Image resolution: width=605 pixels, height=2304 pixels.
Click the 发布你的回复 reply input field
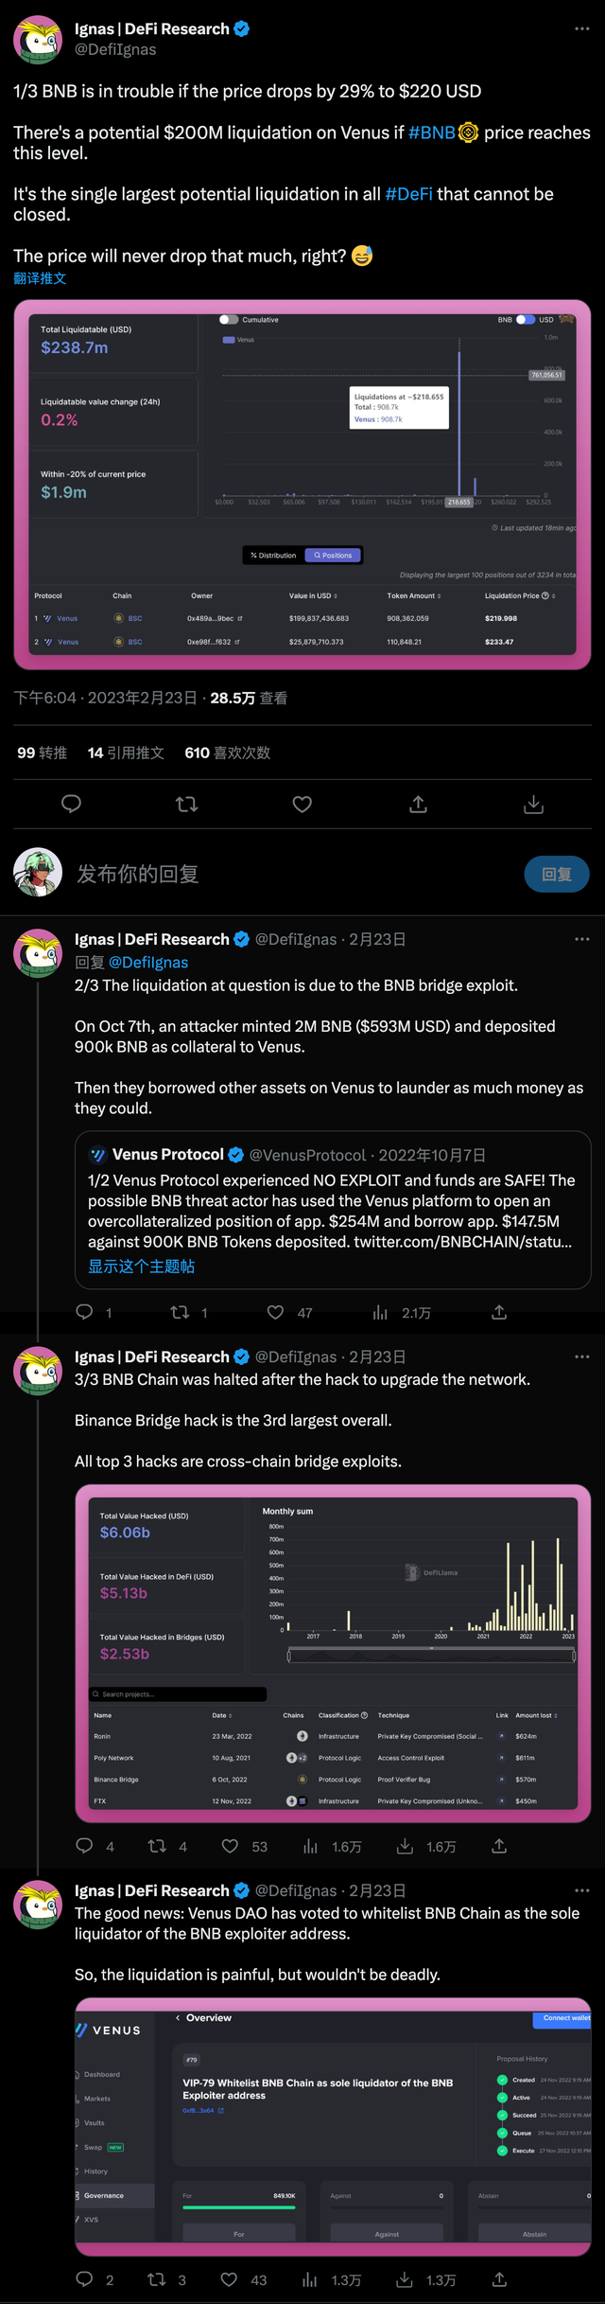click(284, 874)
